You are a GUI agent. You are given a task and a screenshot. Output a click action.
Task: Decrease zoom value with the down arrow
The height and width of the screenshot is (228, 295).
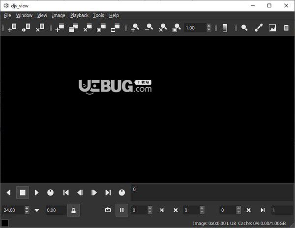click(x=209, y=30)
